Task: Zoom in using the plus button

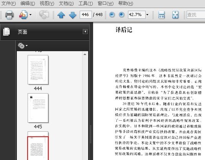Action: 121,15
